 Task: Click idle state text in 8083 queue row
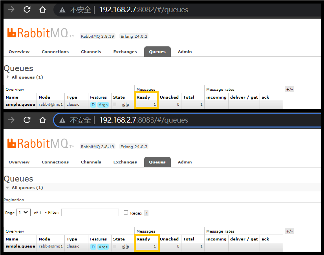(x=125, y=246)
